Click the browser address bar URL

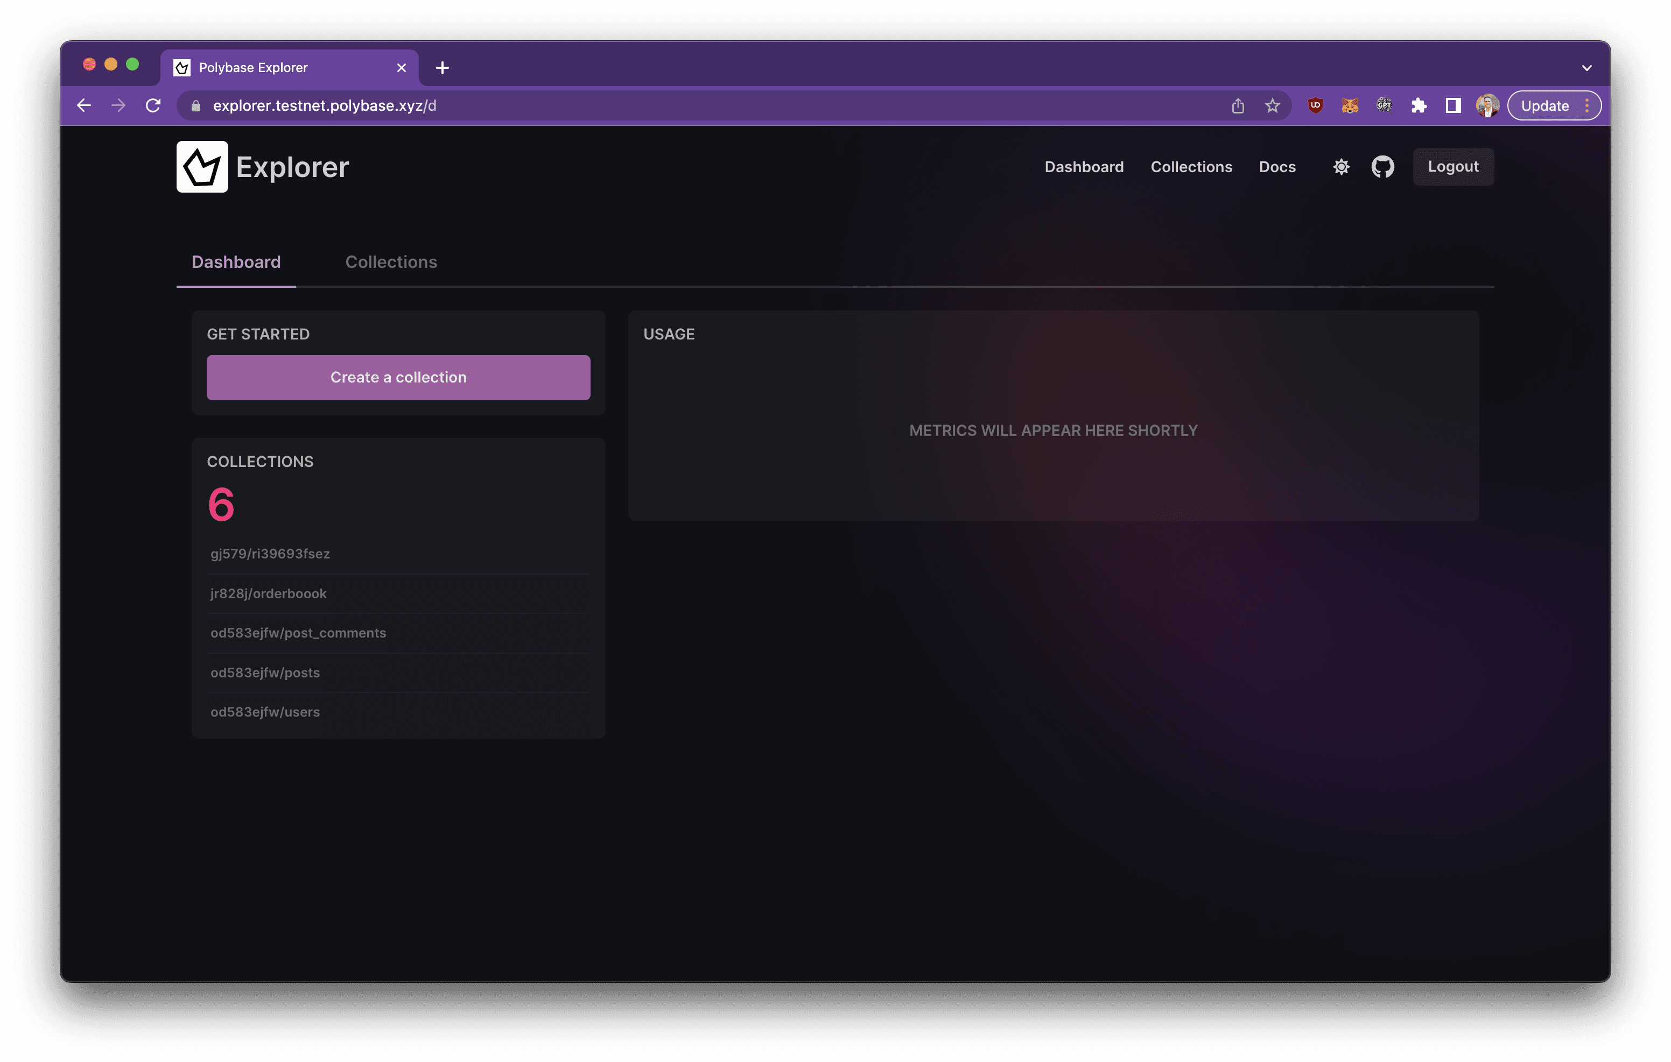[x=325, y=105]
